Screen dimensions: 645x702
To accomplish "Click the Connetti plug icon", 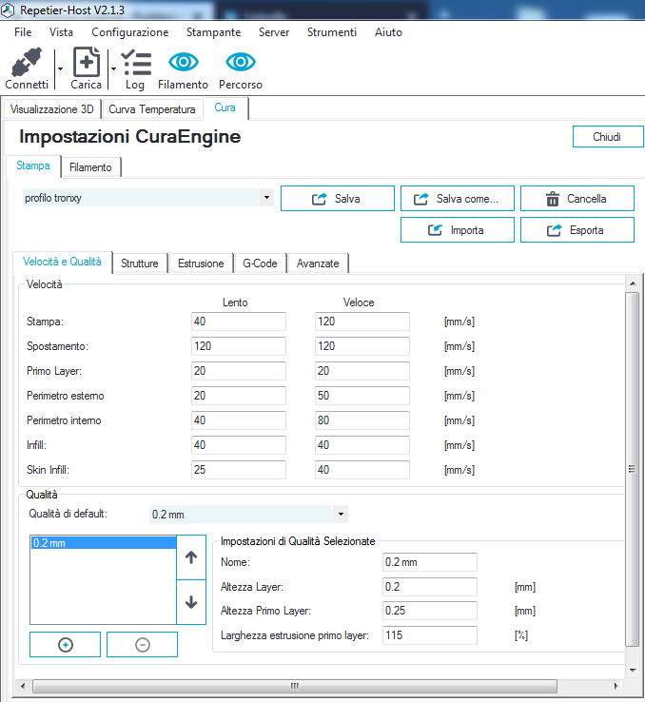I will (x=27, y=62).
